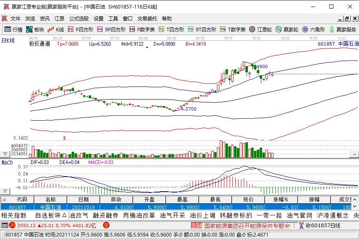
Task: Click the quote table down scroll arrow
Action: (355, 206)
